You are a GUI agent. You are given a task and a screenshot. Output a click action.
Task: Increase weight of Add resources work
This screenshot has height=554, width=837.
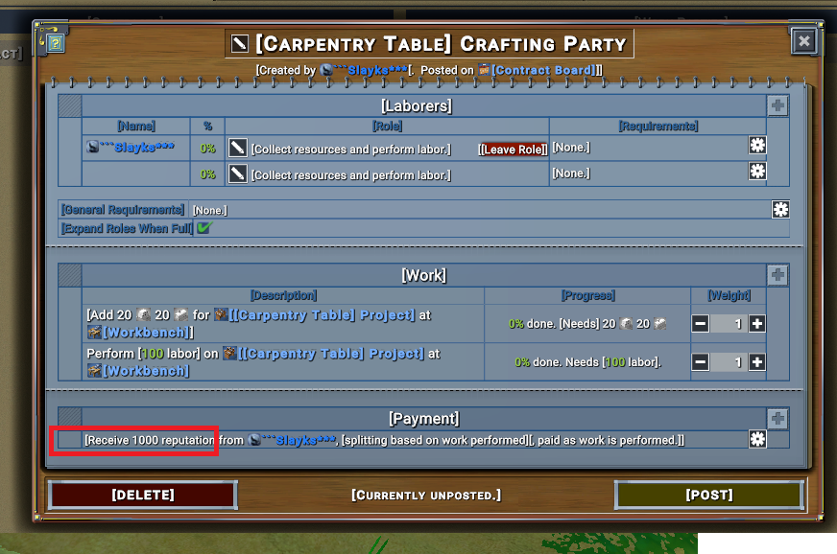[x=757, y=324]
